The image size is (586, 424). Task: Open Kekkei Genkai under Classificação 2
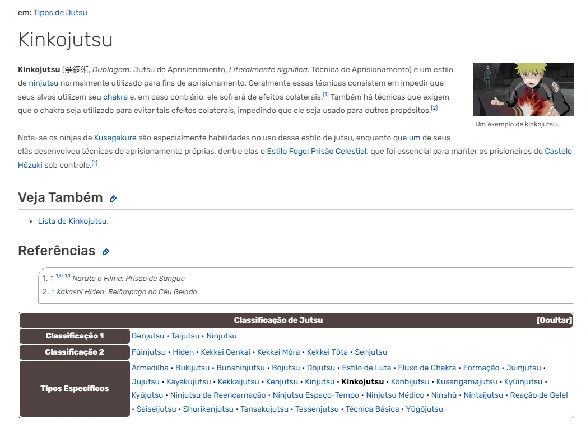click(226, 352)
